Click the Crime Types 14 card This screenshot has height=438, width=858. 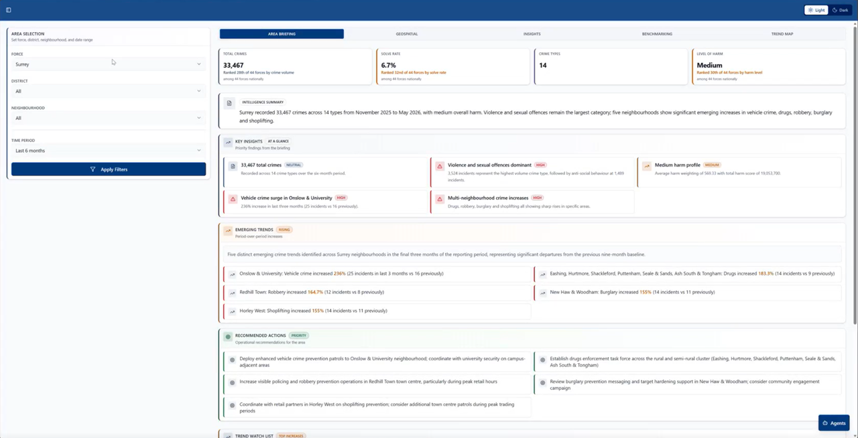611,66
